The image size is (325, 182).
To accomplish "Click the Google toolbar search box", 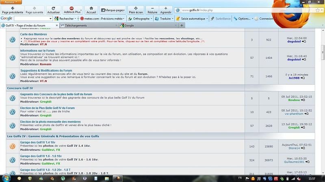I will pyautogui.click(x=31, y=19).
